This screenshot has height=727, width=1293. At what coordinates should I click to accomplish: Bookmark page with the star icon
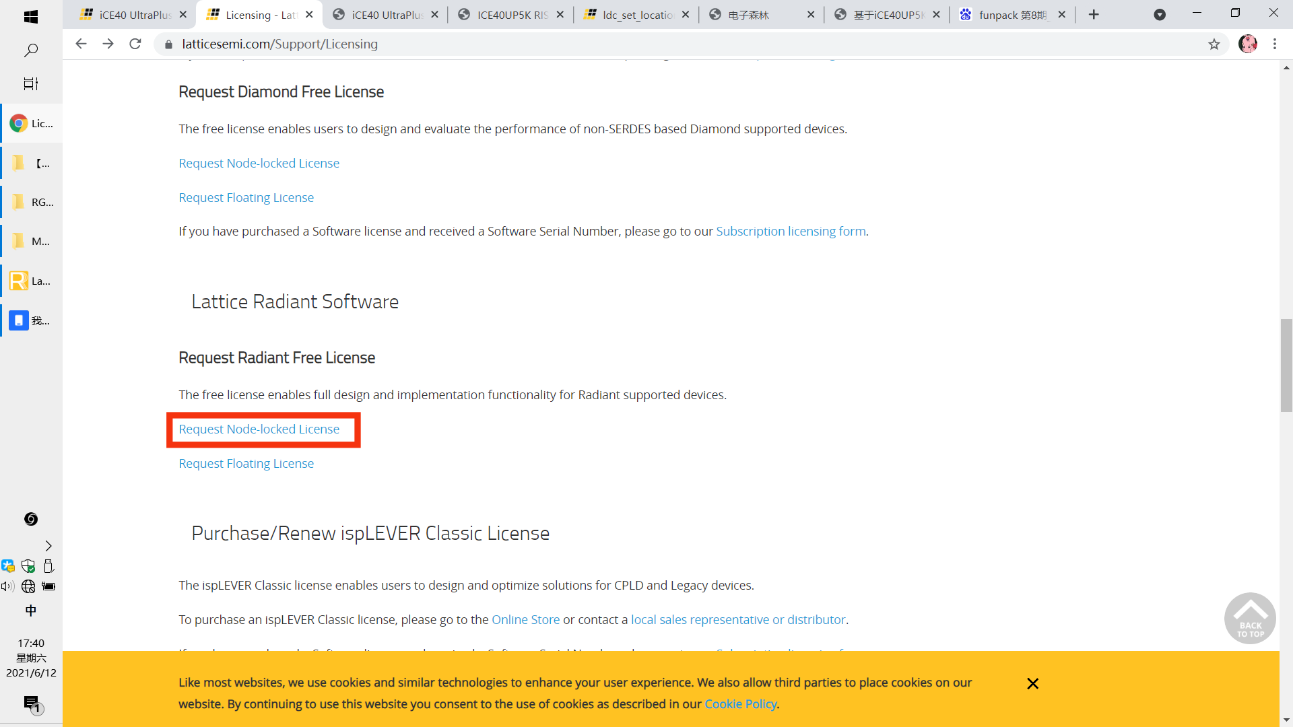tap(1214, 44)
